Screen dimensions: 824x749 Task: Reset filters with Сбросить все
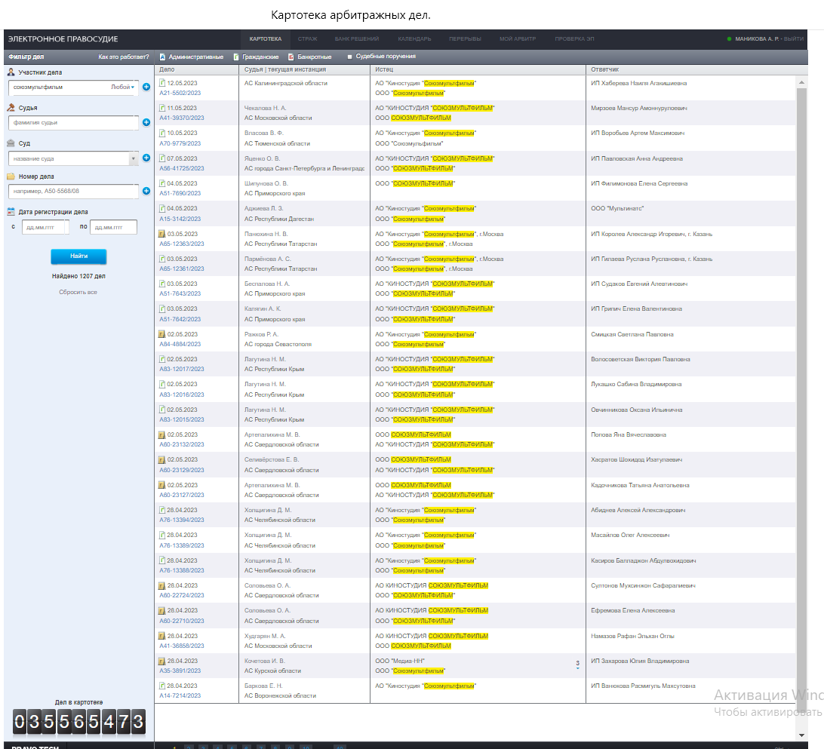pos(78,292)
